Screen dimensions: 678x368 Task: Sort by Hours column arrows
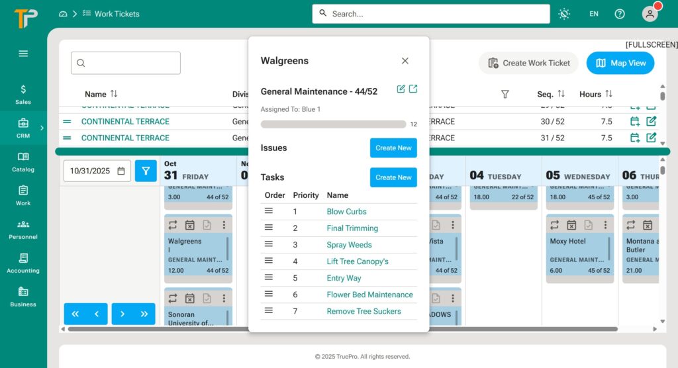pos(608,94)
